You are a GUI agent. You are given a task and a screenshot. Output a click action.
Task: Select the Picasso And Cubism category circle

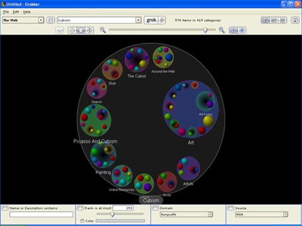[x=96, y=120]
